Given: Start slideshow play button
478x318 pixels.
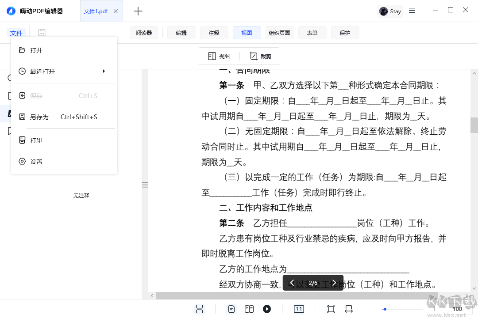Looking at the screenshot, I should click(x=267, y=309).
